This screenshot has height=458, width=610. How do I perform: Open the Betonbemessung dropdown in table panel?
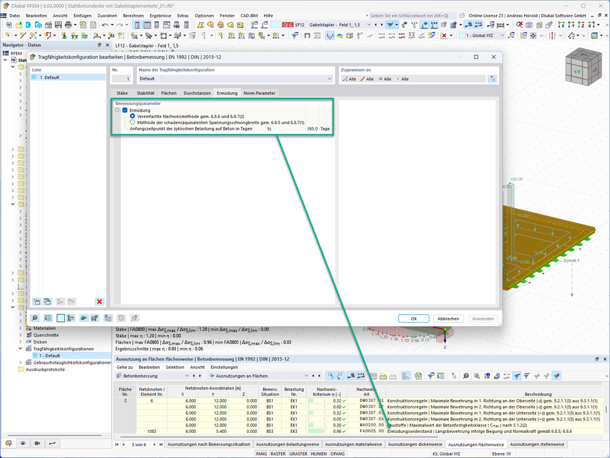tap(186, 376)
